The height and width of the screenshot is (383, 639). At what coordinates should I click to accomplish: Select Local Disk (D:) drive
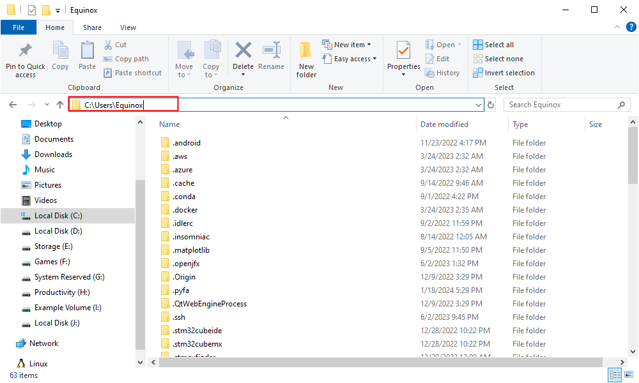click(x=58, y=231)
